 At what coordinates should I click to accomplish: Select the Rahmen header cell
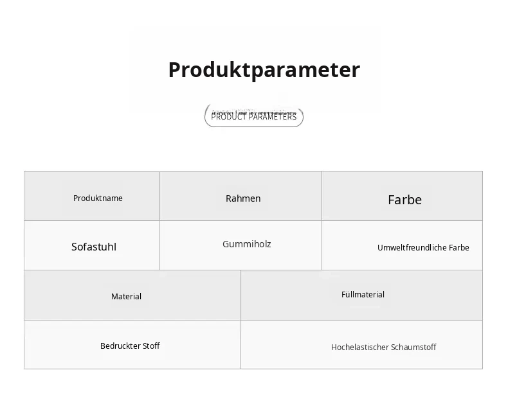click(x=240, y=196)
